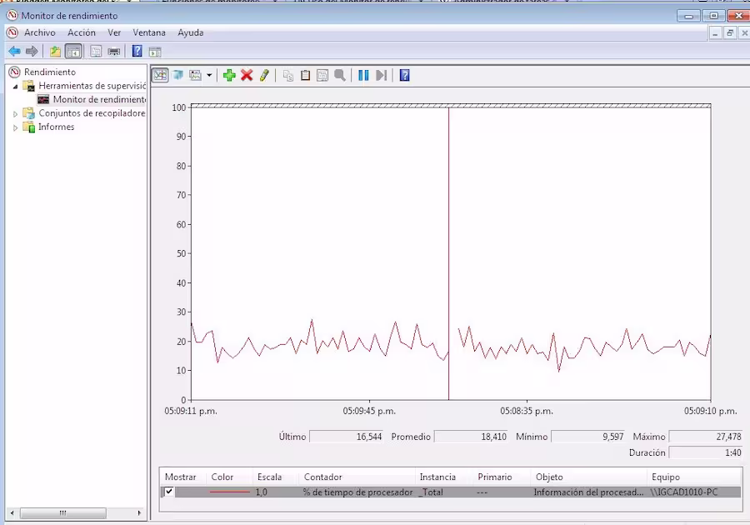This screenshot has height=525, width=750.
Task: Click the Color column header
Action: click(x=222, y=477)
